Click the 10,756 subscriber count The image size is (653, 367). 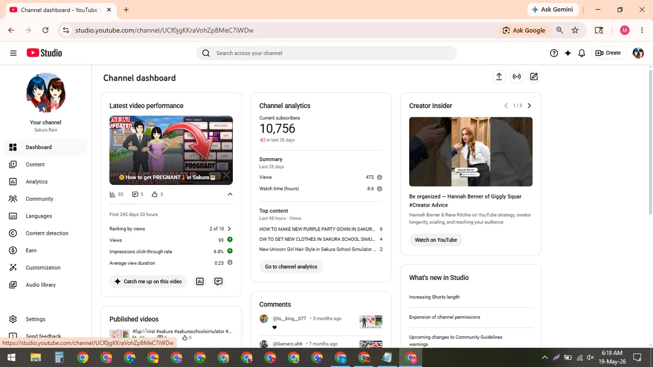coord(277,129)
